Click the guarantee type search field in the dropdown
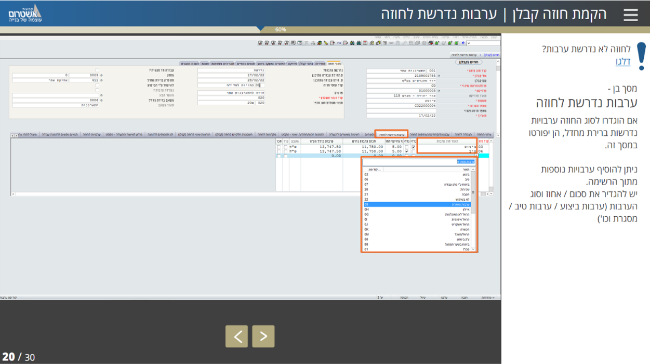This screenshot has height=364, width=650. [x=419, y=162]
